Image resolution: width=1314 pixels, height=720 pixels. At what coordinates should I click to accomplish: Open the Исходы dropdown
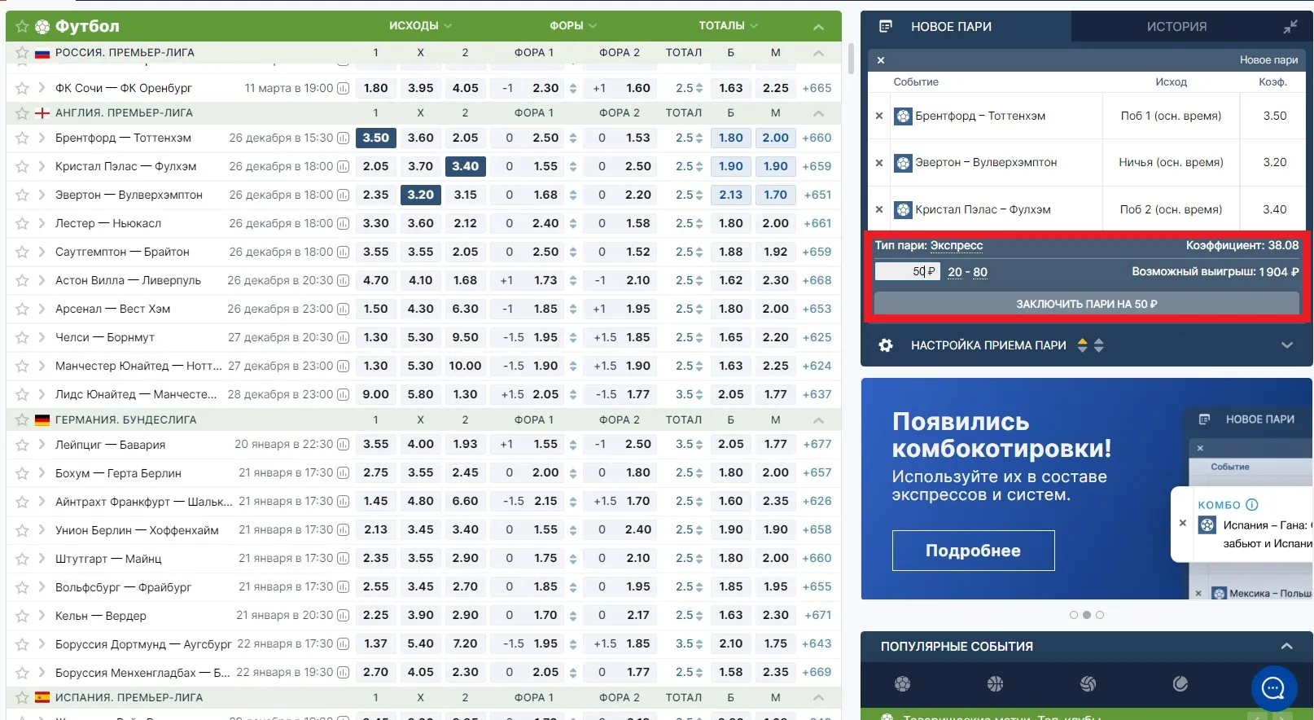(420, 26)
